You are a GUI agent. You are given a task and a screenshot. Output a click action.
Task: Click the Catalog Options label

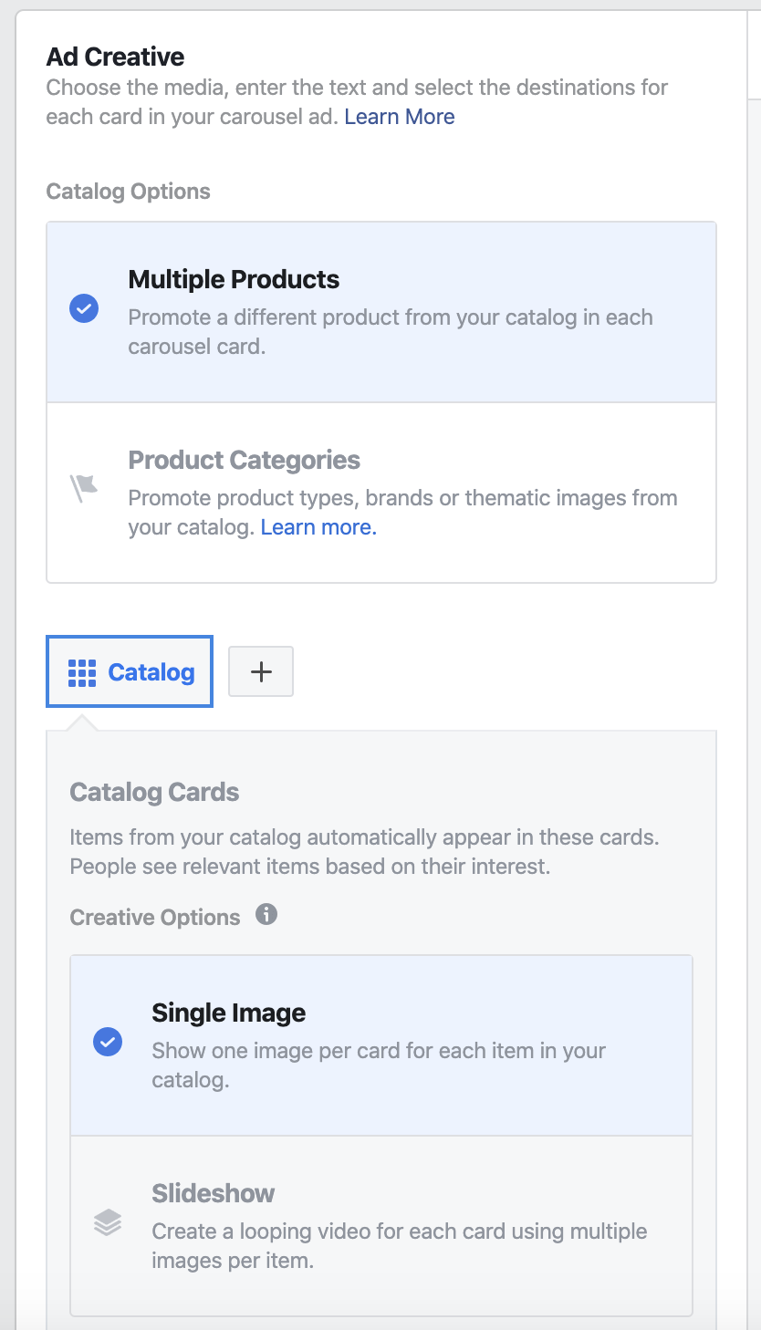[x=129, y=192]
